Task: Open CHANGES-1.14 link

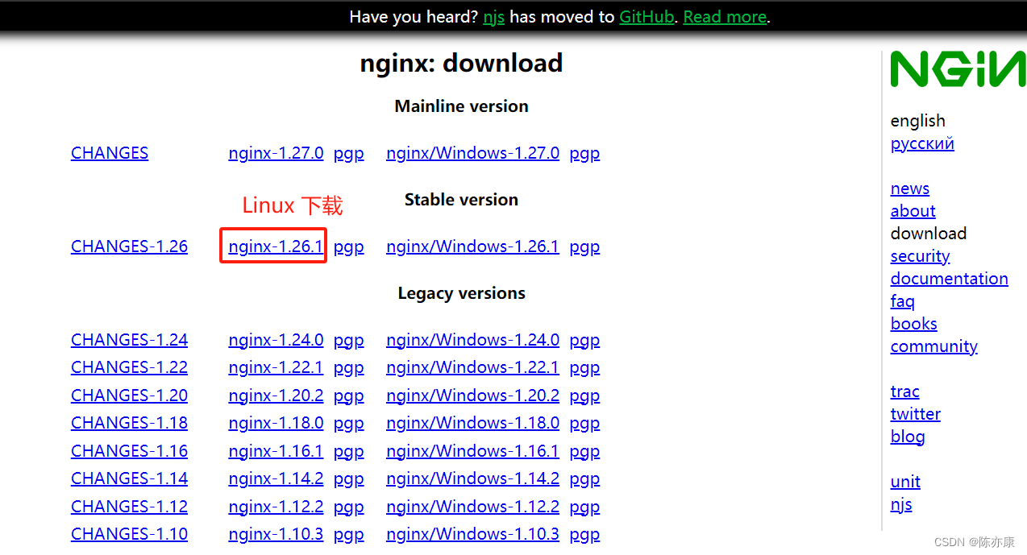Action: click(129, 478)
